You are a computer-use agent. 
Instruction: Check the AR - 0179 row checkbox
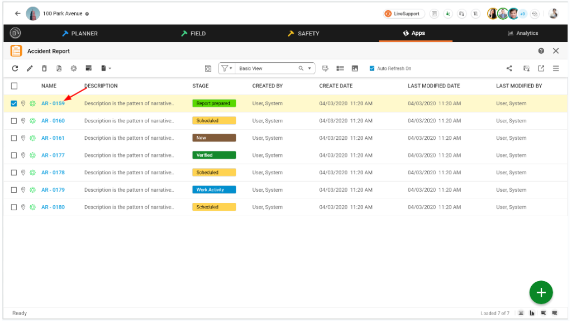(x=14, y=190)
